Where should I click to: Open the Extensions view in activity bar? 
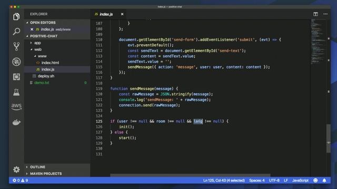coord(16,77)
